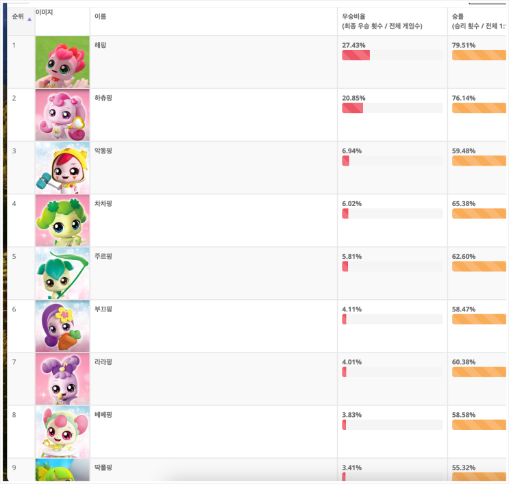Click the 하츄핑 20.85% progress bar
This screenshot has height=484, width=509.
tap(392, 108)
